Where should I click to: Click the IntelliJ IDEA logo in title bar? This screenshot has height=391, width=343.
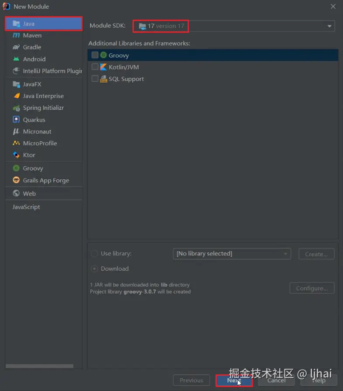point(6,6)
